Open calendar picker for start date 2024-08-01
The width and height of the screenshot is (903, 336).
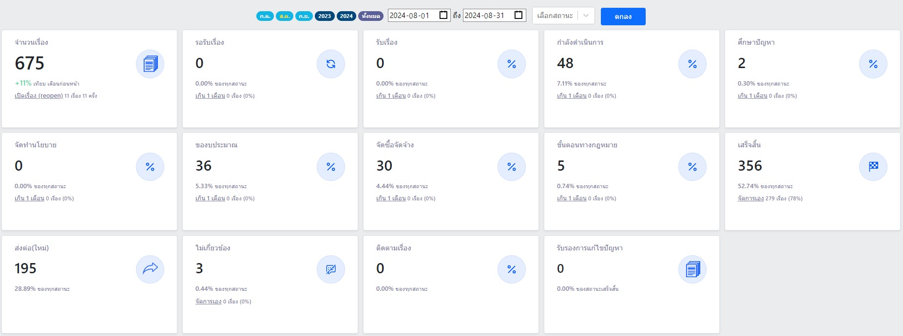click(443, 15)
